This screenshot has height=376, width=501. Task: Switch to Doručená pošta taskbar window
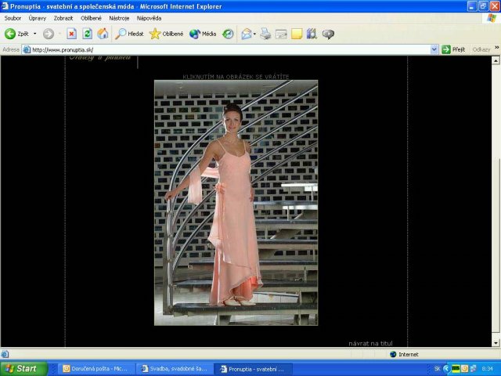coord(95,368)
